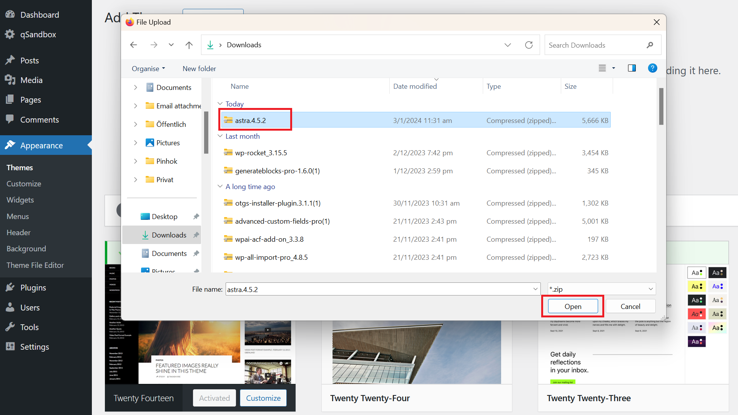Open the Organise menu
738x415 pixels.
coord(148,68)
